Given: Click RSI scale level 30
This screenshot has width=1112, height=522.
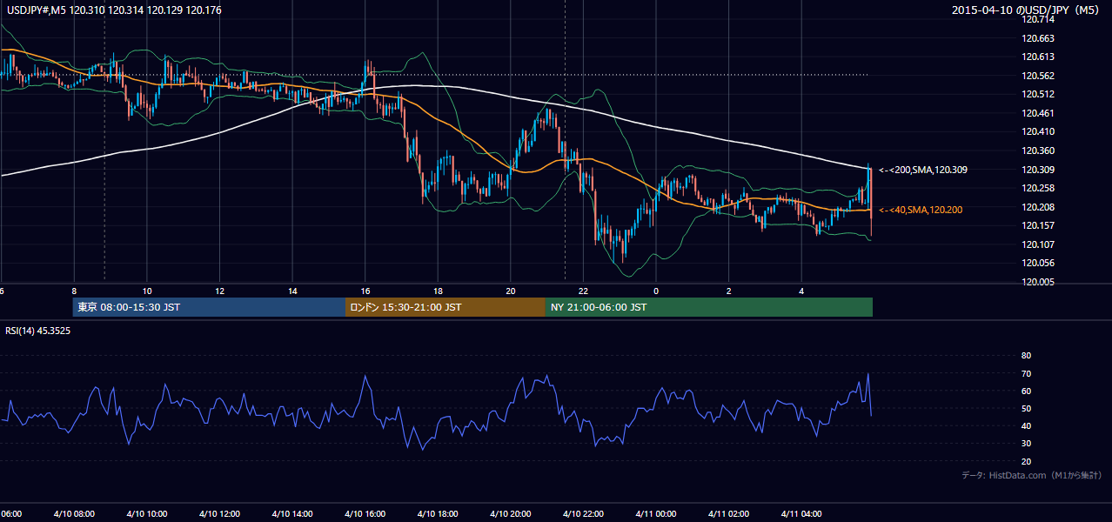Looking at the screenshot, I should (1026, 444).
